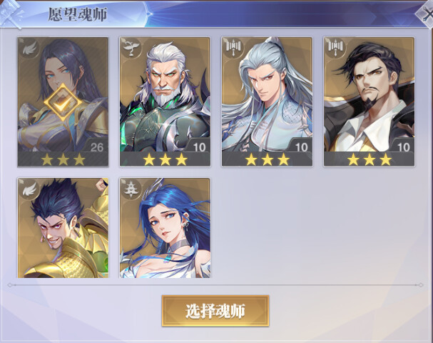The height and width of the screenshot is (343, 433).
Task: Click the weapon class icon on goateed man card
Action: [x=335, y=46]
